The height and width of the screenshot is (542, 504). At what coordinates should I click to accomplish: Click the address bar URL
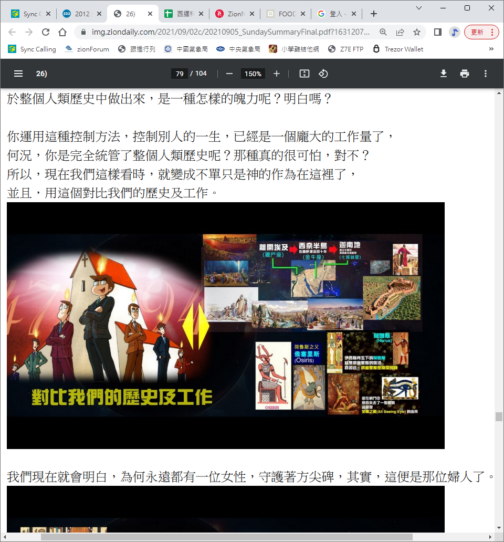(x=230, y=32)
